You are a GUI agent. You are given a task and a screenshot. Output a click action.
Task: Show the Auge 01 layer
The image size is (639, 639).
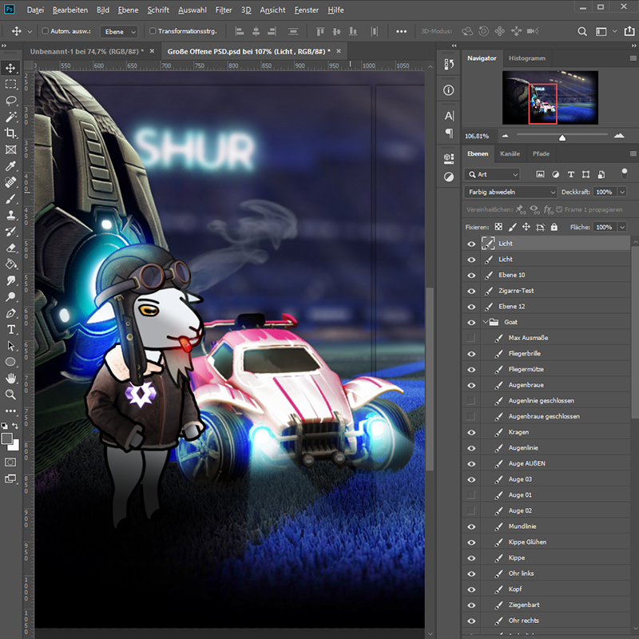tap(471, 494)
